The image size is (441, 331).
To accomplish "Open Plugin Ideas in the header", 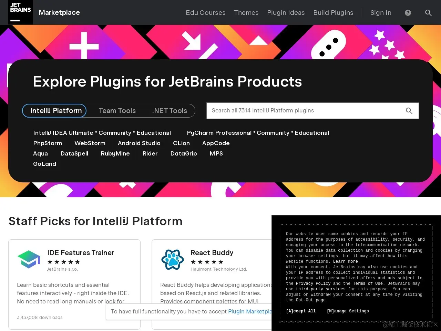I will coord(286,13).
